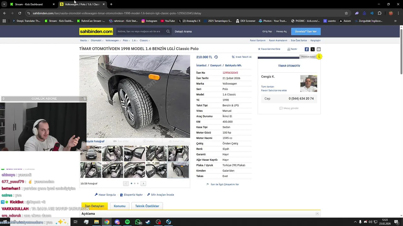
Task: Open Discord from the taskbar
Action: (x=117, y=222)
